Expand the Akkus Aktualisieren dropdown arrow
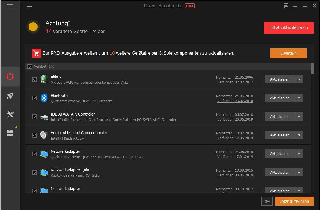 [x=299, y=79]
